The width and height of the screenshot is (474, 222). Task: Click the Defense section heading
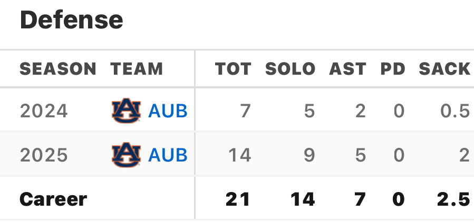pyautogui.click(x=71, y=19)
